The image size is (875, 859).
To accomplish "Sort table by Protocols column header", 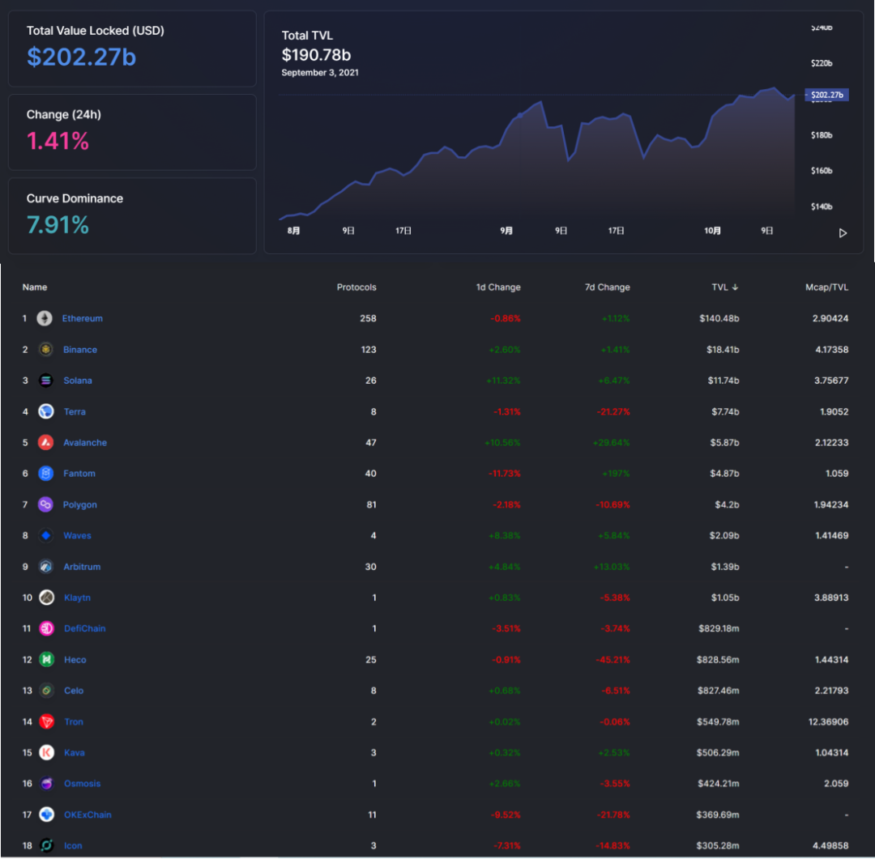I will 356,287.
